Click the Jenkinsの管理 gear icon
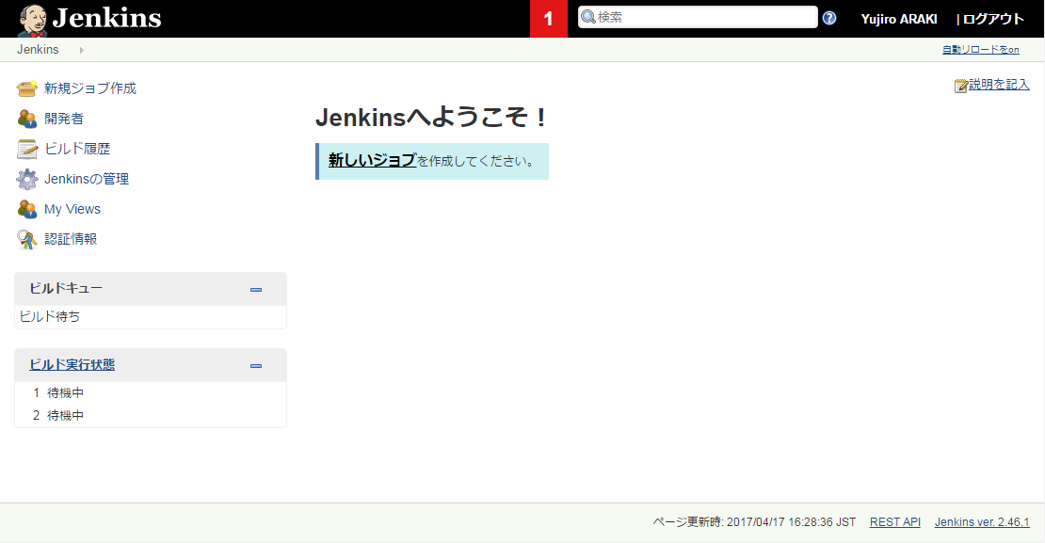The width and height of the screenshot is (1045, 543). point(27,179)
